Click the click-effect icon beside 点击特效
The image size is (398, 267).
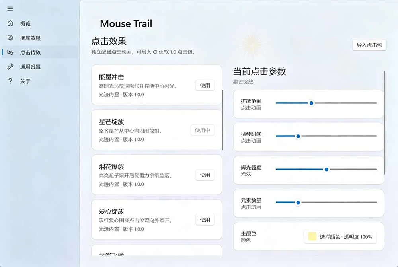(x=10, y=52)
